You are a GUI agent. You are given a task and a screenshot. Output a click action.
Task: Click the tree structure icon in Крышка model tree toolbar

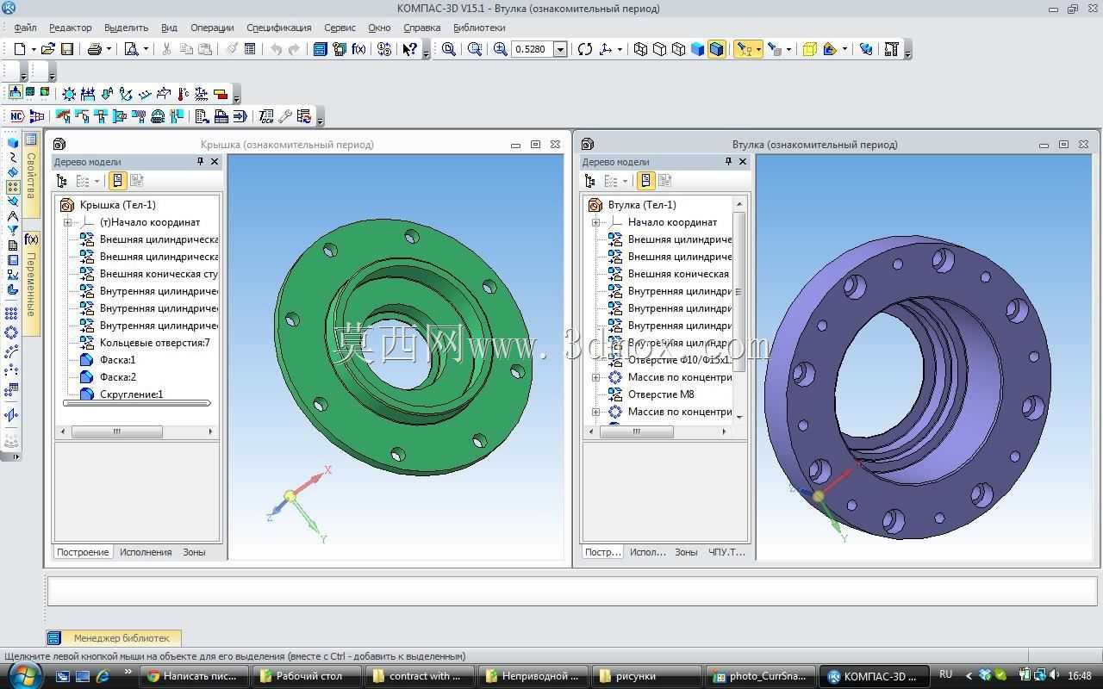62,181
